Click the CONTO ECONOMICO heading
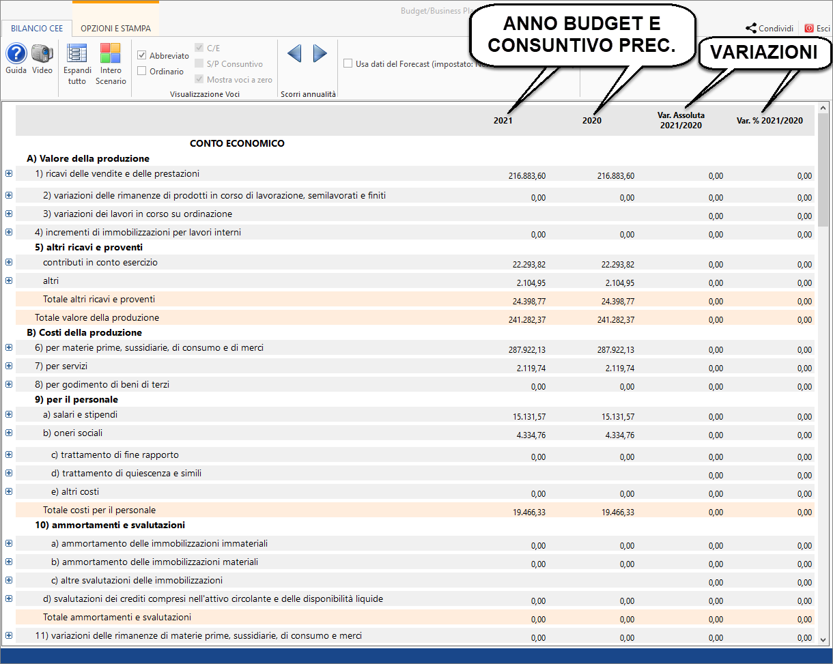This screenshot has width=833, height=664. pyautogui.click(x=237, y=143)
